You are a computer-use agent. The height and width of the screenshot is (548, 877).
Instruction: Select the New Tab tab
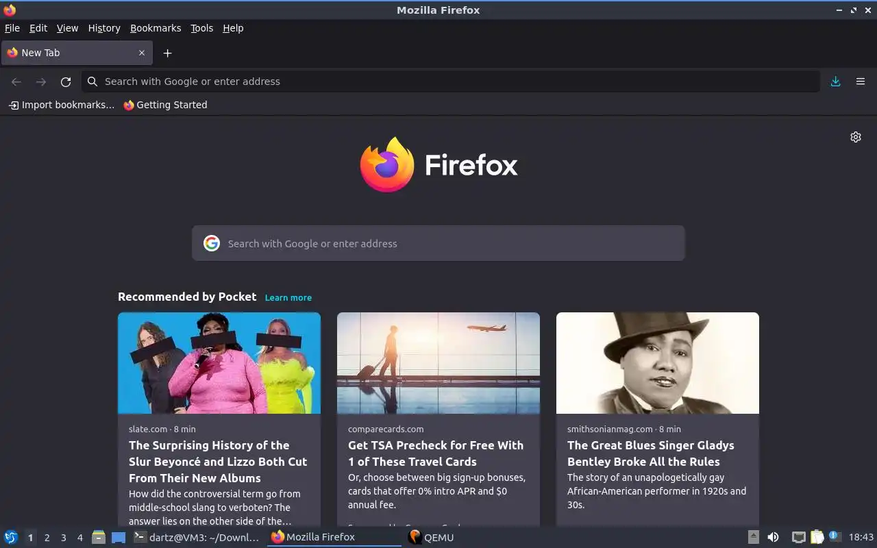click(76, 53)
